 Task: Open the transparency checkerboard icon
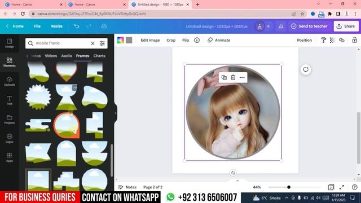(x=332, y=40)
